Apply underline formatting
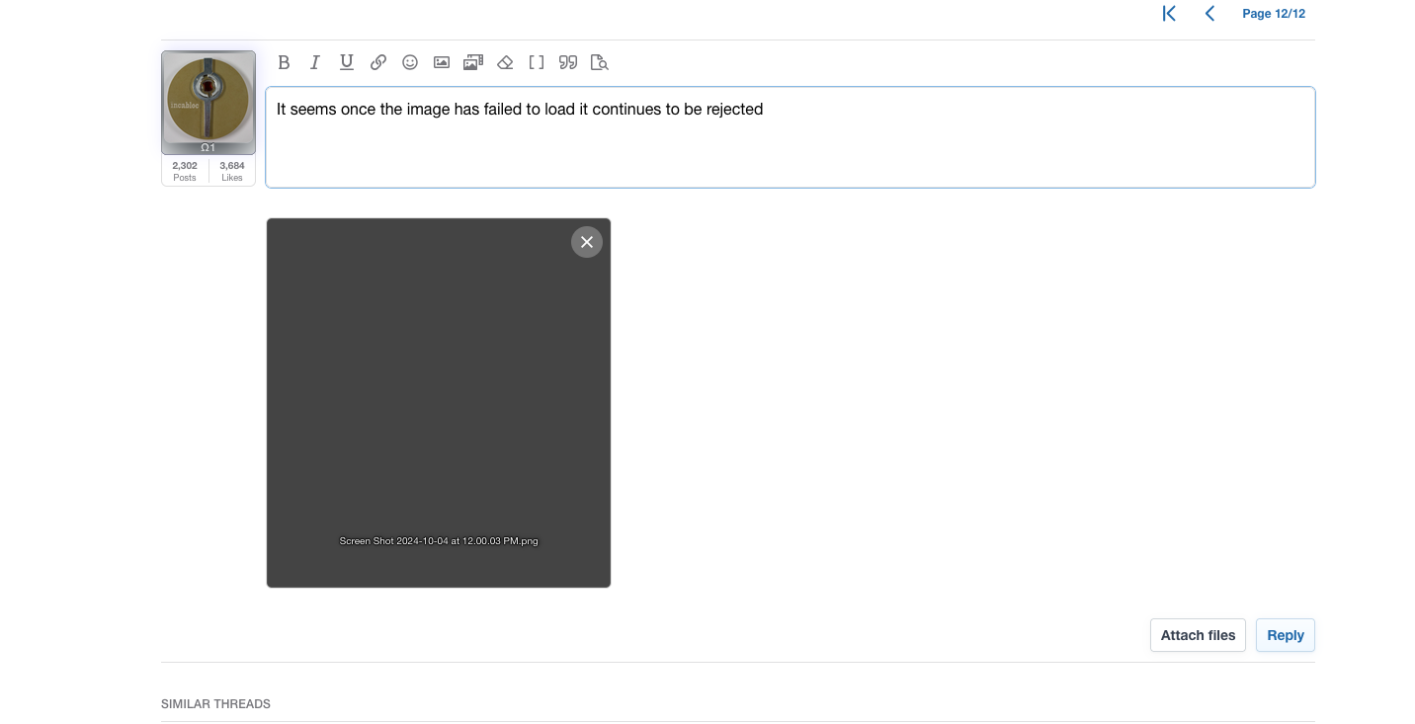Image resolution: width=1415 pixels, height=724 pixels. (x=347, y=62)
